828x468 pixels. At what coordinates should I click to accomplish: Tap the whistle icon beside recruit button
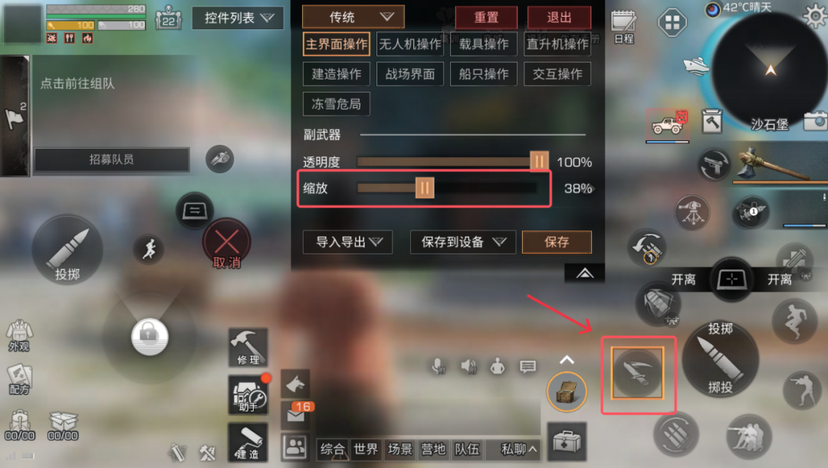(x=220, y=159)
